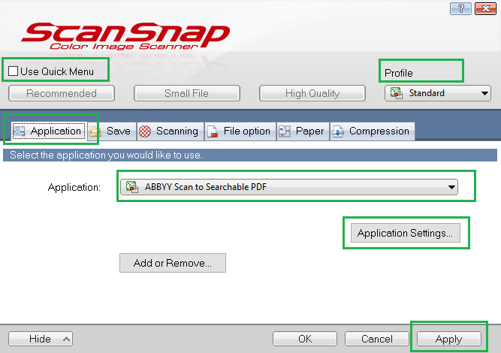Click the 'Profile' label text
This screenshot has width=501, height=353.
398,73
